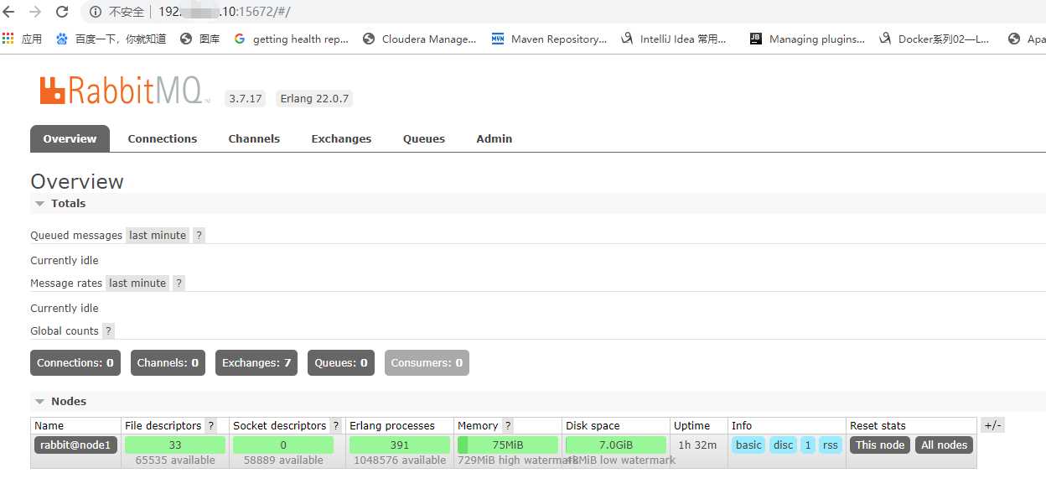Click the Erlang processes bar showing 391
Image resolution: width=1046 pixels, height=489 pixels.
pyautogui.click(x=400, y=445)
